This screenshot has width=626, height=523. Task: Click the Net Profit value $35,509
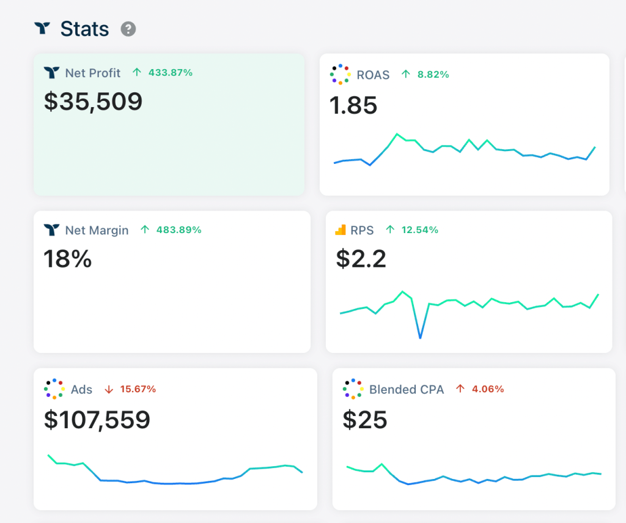pos(93,102)
